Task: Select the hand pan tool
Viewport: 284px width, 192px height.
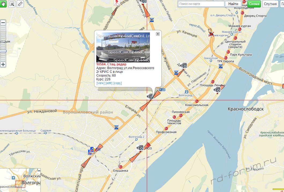Action: coord(3,4)
